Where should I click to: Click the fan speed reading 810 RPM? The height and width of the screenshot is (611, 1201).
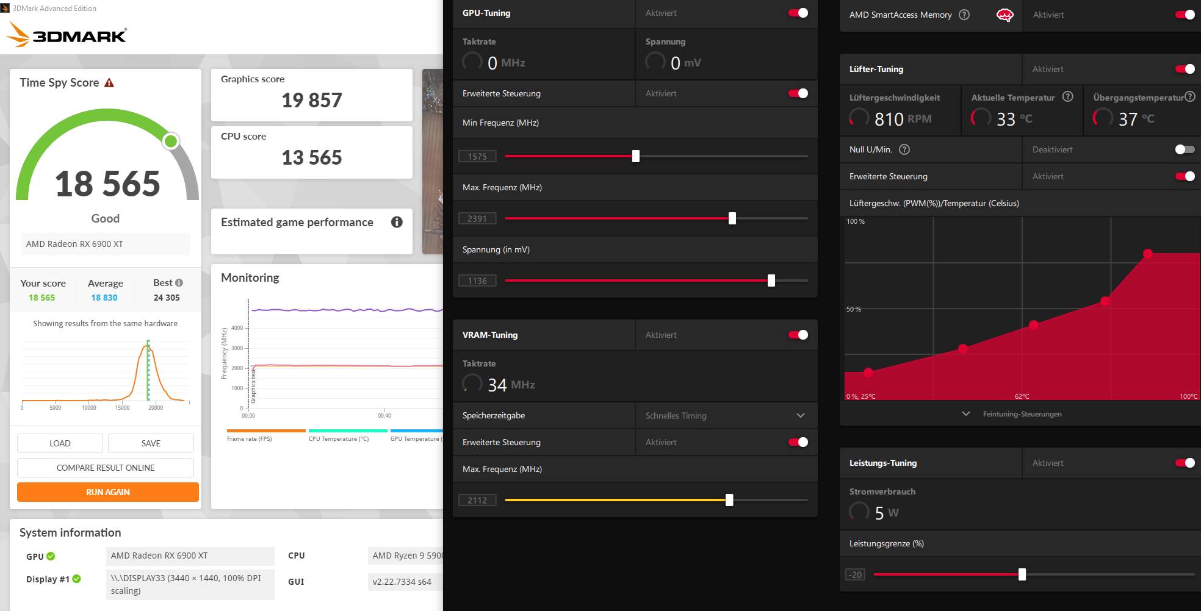click(903, 119)
